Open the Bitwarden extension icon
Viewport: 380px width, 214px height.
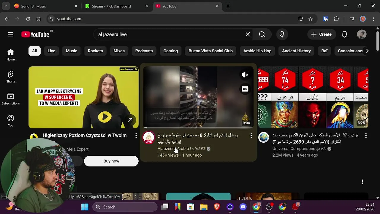point(326,19)
